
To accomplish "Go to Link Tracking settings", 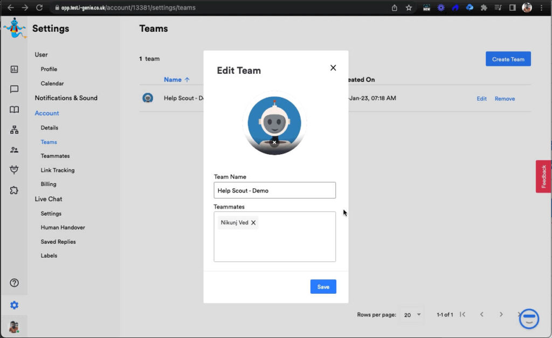I will (58, 170).
